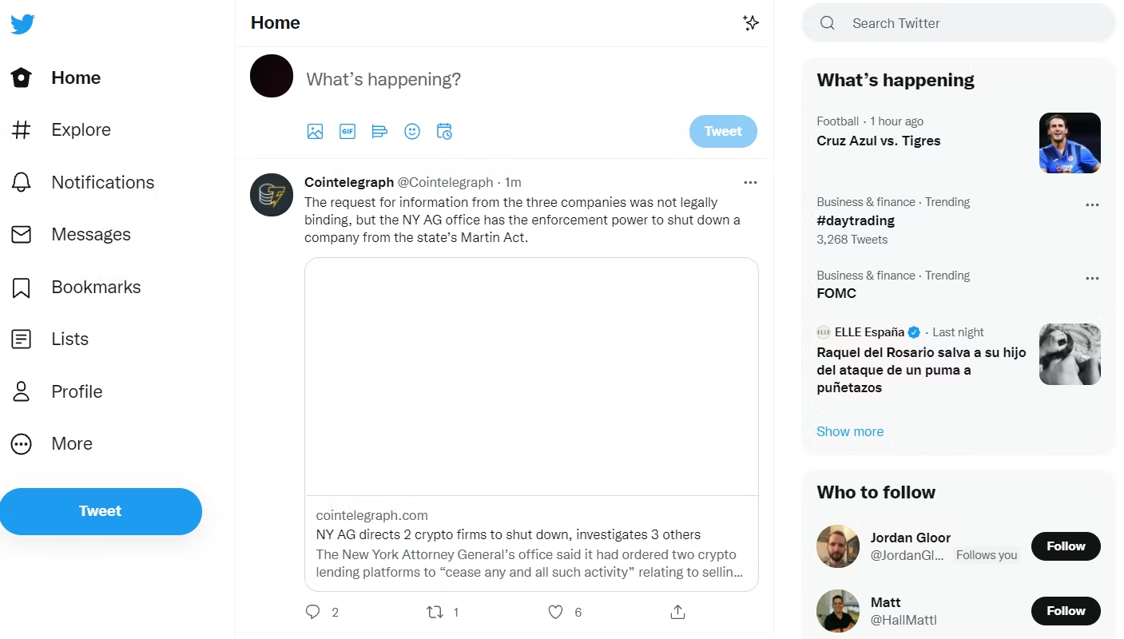The image size is (1124, 639).
Task: Open the emoji picker
Action: tap(411, 131)
